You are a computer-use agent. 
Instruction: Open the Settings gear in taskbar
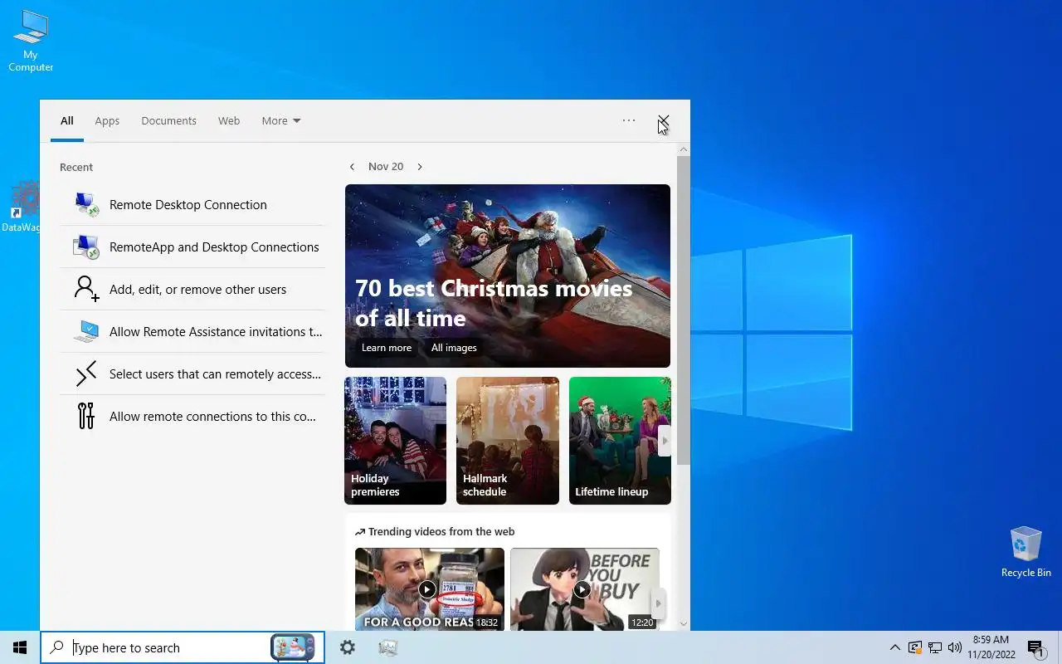[x=348, y=647]
